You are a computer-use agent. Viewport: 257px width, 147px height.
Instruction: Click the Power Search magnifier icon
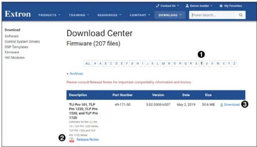pos(240,15)
